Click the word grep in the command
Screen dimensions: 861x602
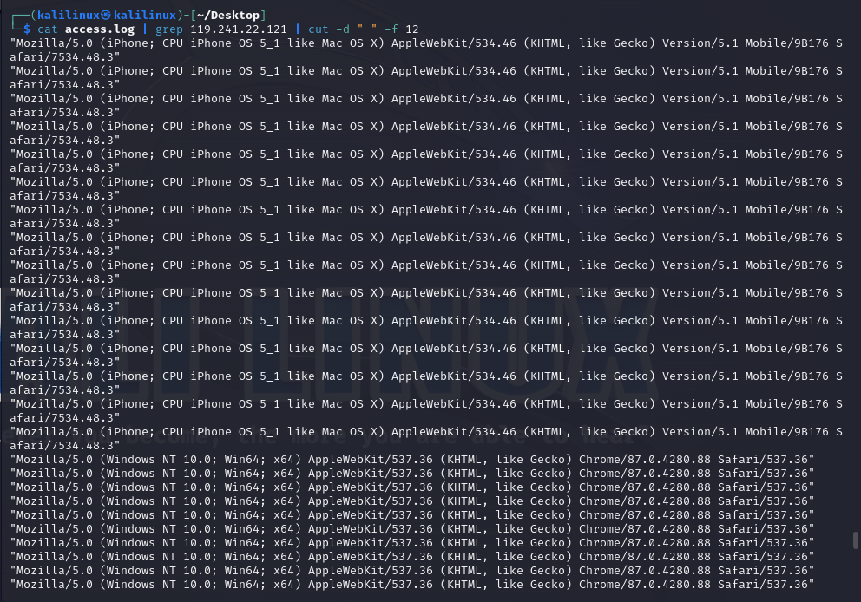pyautogui.click(x=168, y=29)
